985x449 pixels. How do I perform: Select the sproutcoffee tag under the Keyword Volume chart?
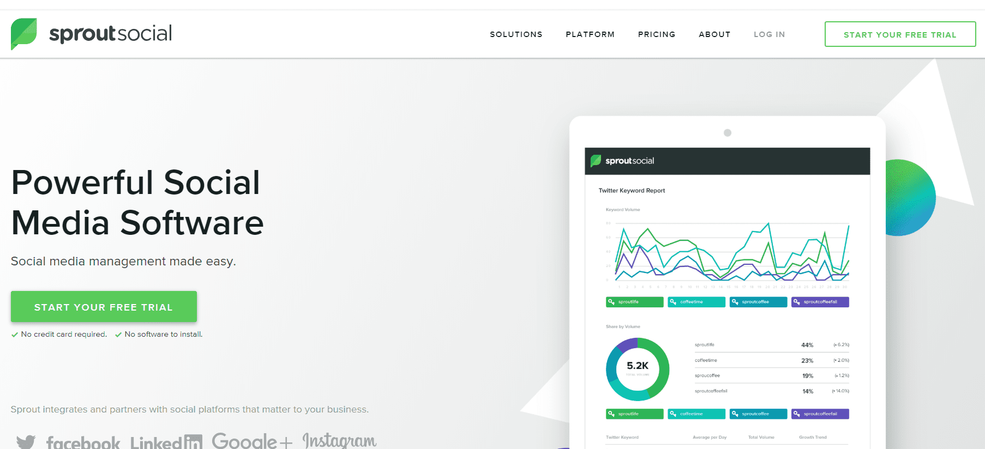click(759, 302)
